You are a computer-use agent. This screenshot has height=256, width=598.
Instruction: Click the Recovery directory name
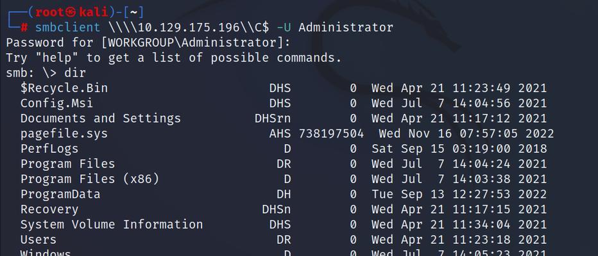point(49,209)
